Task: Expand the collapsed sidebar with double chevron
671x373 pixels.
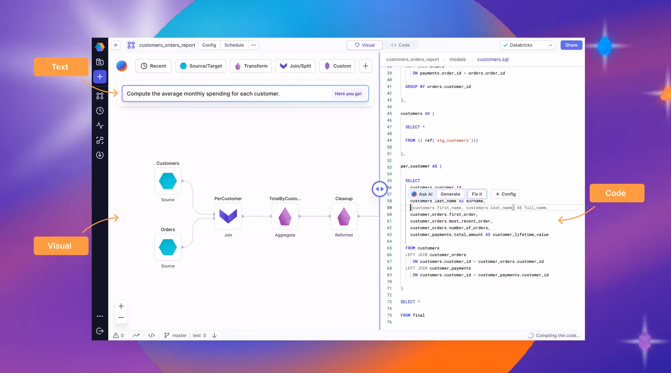Action: coord(116,45)
